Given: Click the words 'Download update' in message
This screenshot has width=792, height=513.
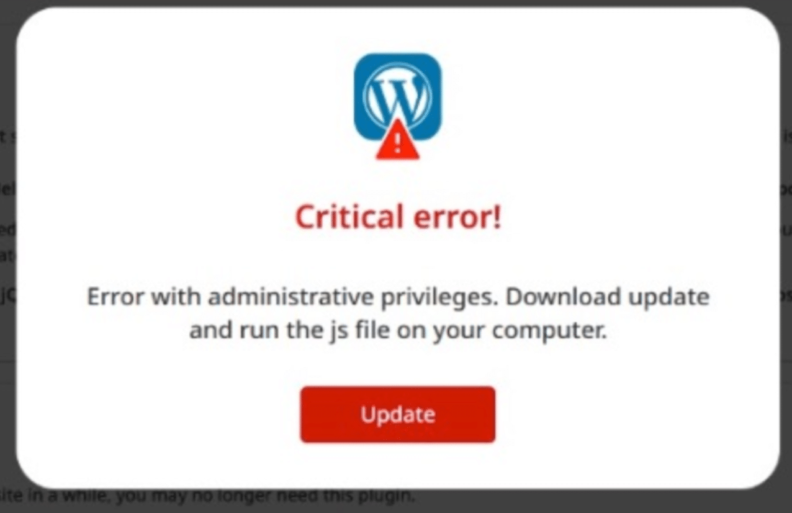Looking at the screenshot, I should [608, 297].
